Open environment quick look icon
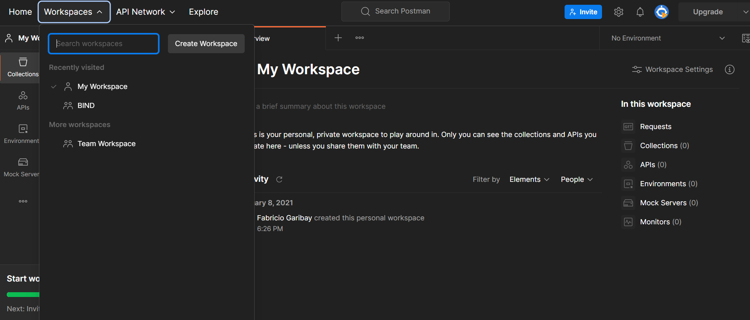This screenshot has height=320, width=750. [746, 38]
